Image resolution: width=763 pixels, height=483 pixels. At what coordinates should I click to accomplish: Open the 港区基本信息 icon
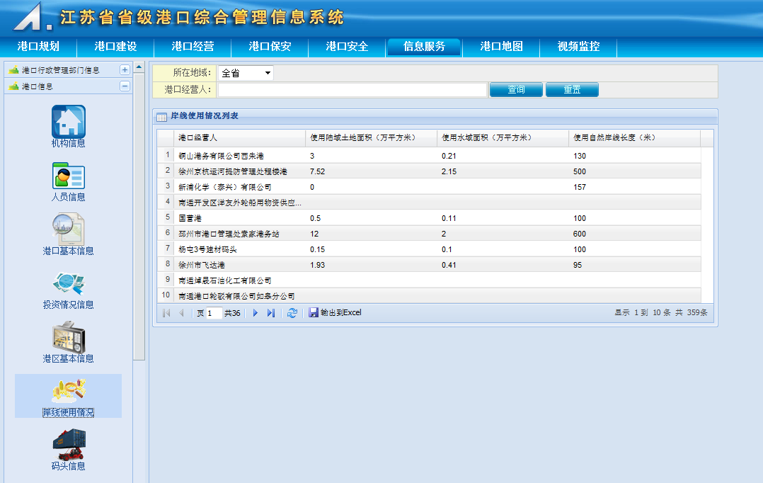pyautogui.click(x=69, y=337)
